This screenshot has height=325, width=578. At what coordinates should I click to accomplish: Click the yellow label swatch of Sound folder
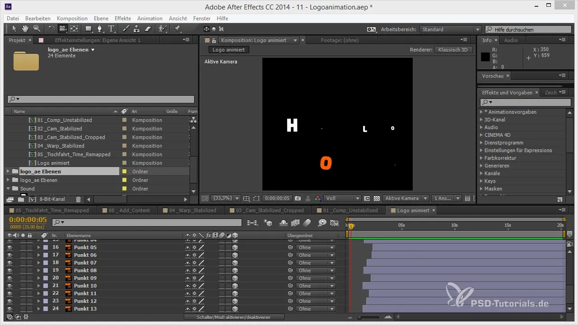click(x=125, y=189)
